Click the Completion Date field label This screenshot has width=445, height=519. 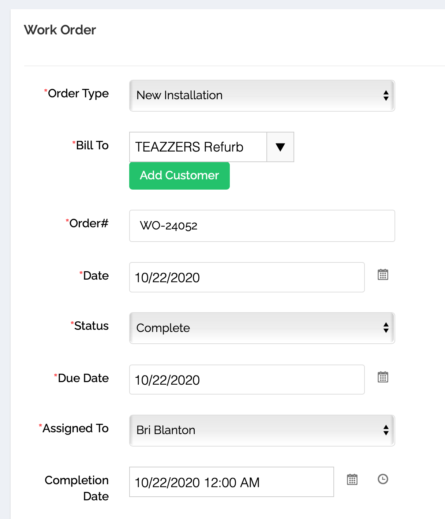click(x=77, y=488)
